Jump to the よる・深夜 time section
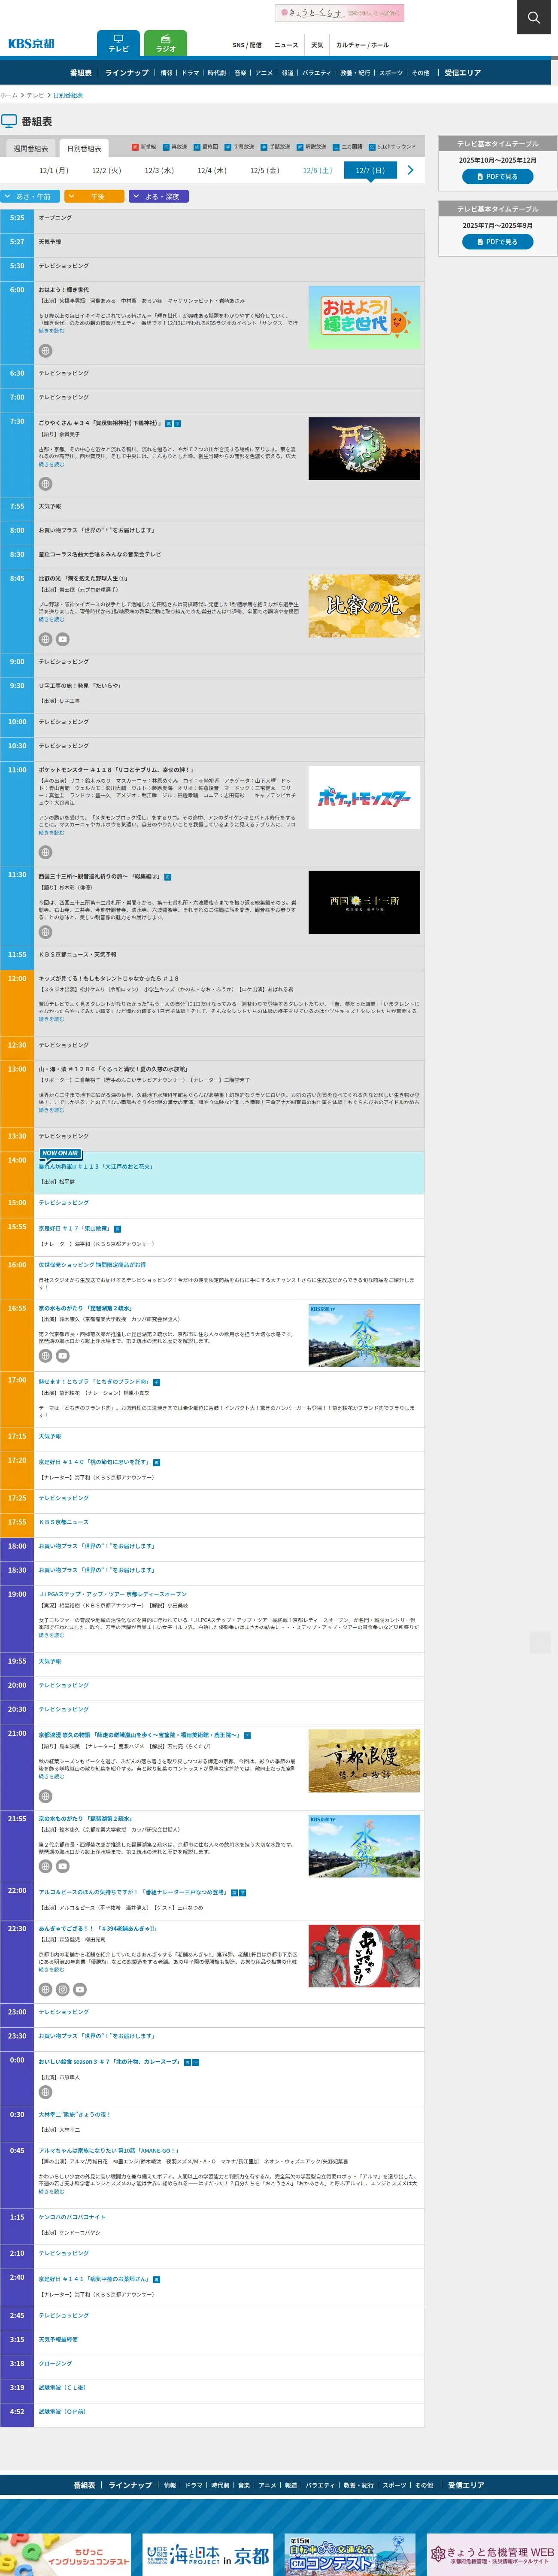This screenshot has height=2576, width=558. tap(158, 196)
